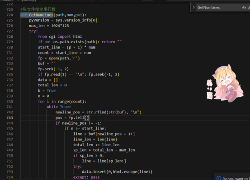Click the open(path,'r') call on line 732
The image size is (250, 180).
pos(64,58)
